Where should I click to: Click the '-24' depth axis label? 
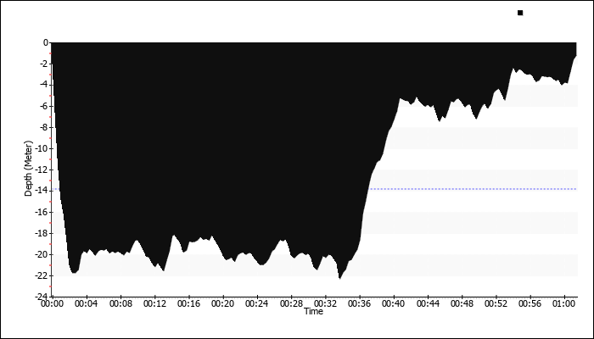[42, 297]
